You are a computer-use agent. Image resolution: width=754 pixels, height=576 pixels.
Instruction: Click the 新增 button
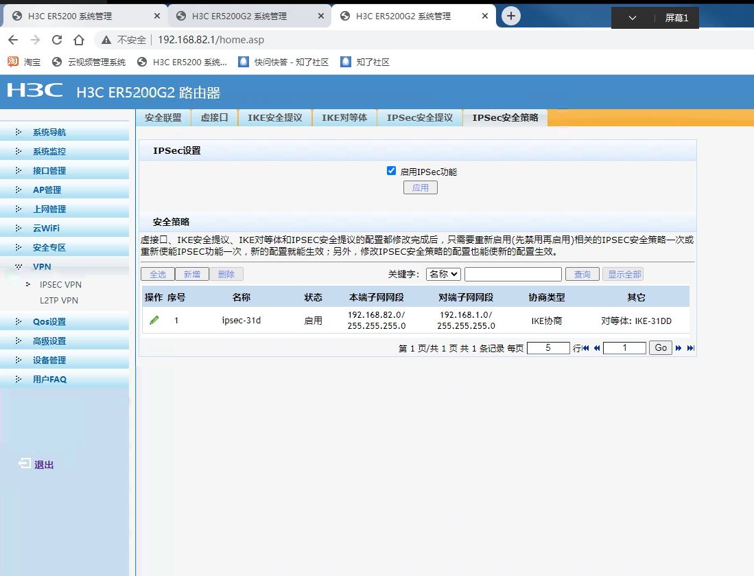192,274
